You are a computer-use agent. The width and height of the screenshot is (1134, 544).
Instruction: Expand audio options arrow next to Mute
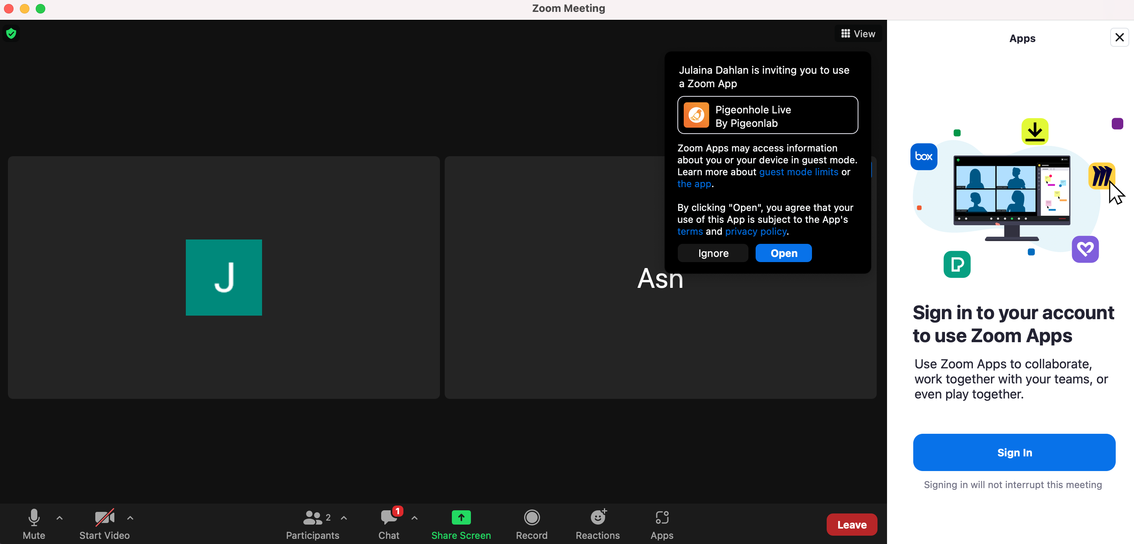60,518
